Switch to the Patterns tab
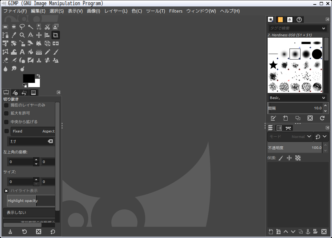This screenshot has height=238, width=332. point(280,20)
